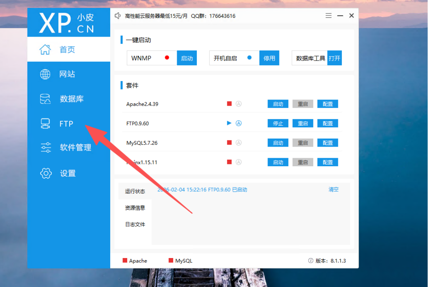Open 配置 for Apache2.4.39

pyautogui.click(x=327, y=104)
